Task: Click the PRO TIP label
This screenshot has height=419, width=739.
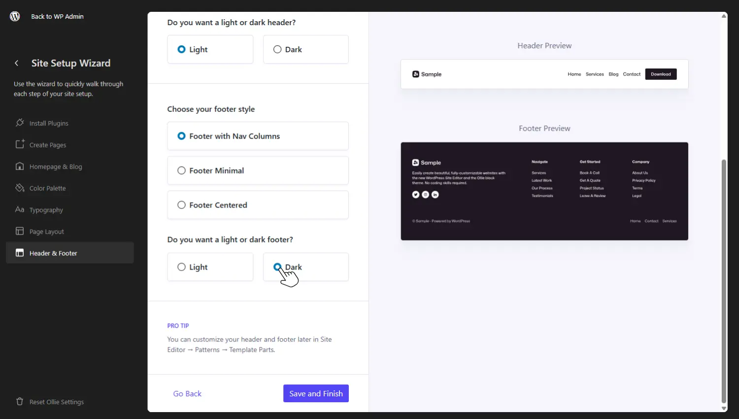Action: tap(178, 326)
